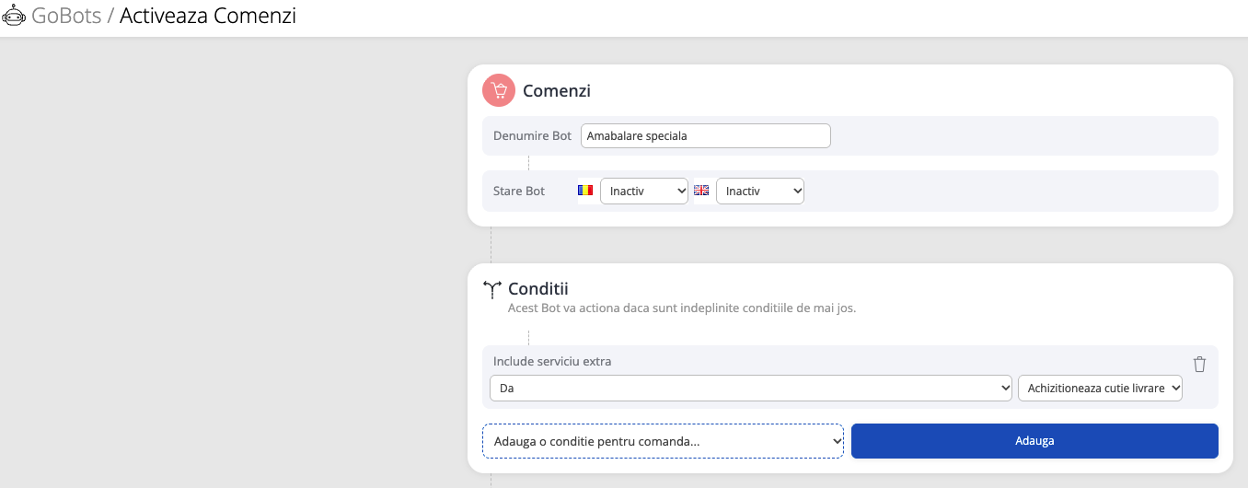Open the Romanian Inactiv state dropdown
Screen dimensions: 1248x488
tap(644, 191)
